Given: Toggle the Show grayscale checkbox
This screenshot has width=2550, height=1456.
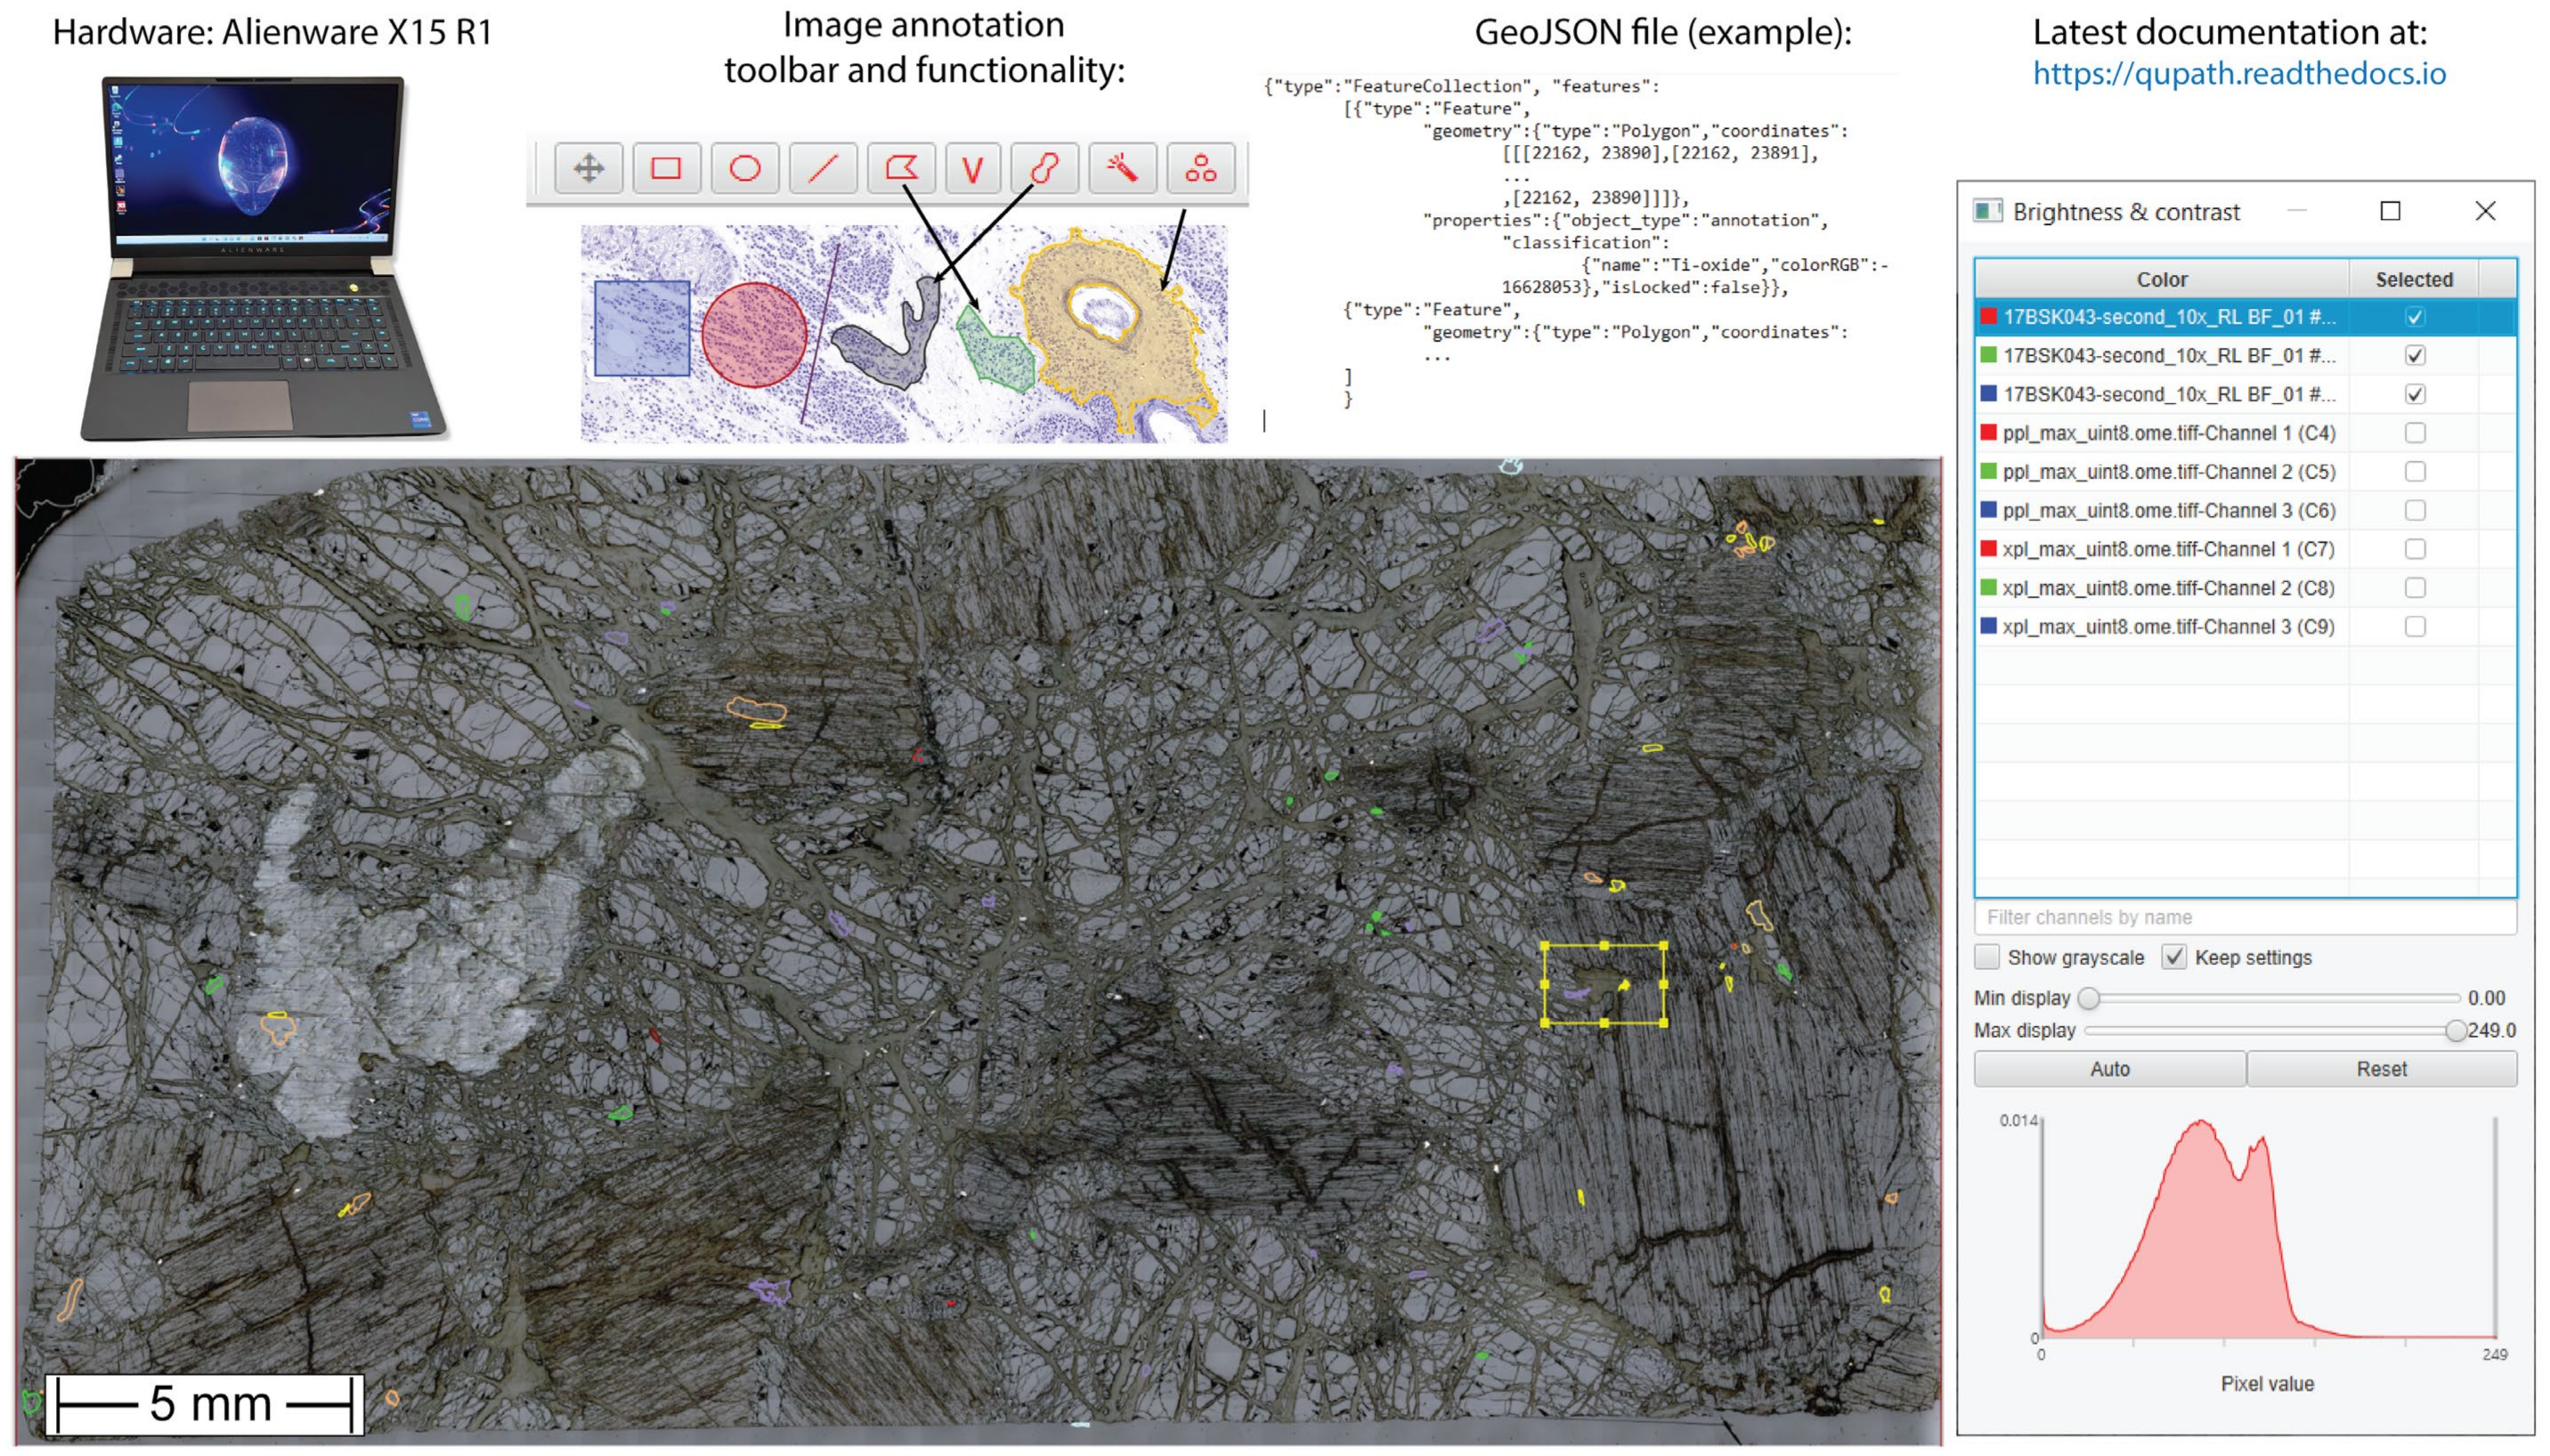Looking at the screenshot, I should (1988, 957).
